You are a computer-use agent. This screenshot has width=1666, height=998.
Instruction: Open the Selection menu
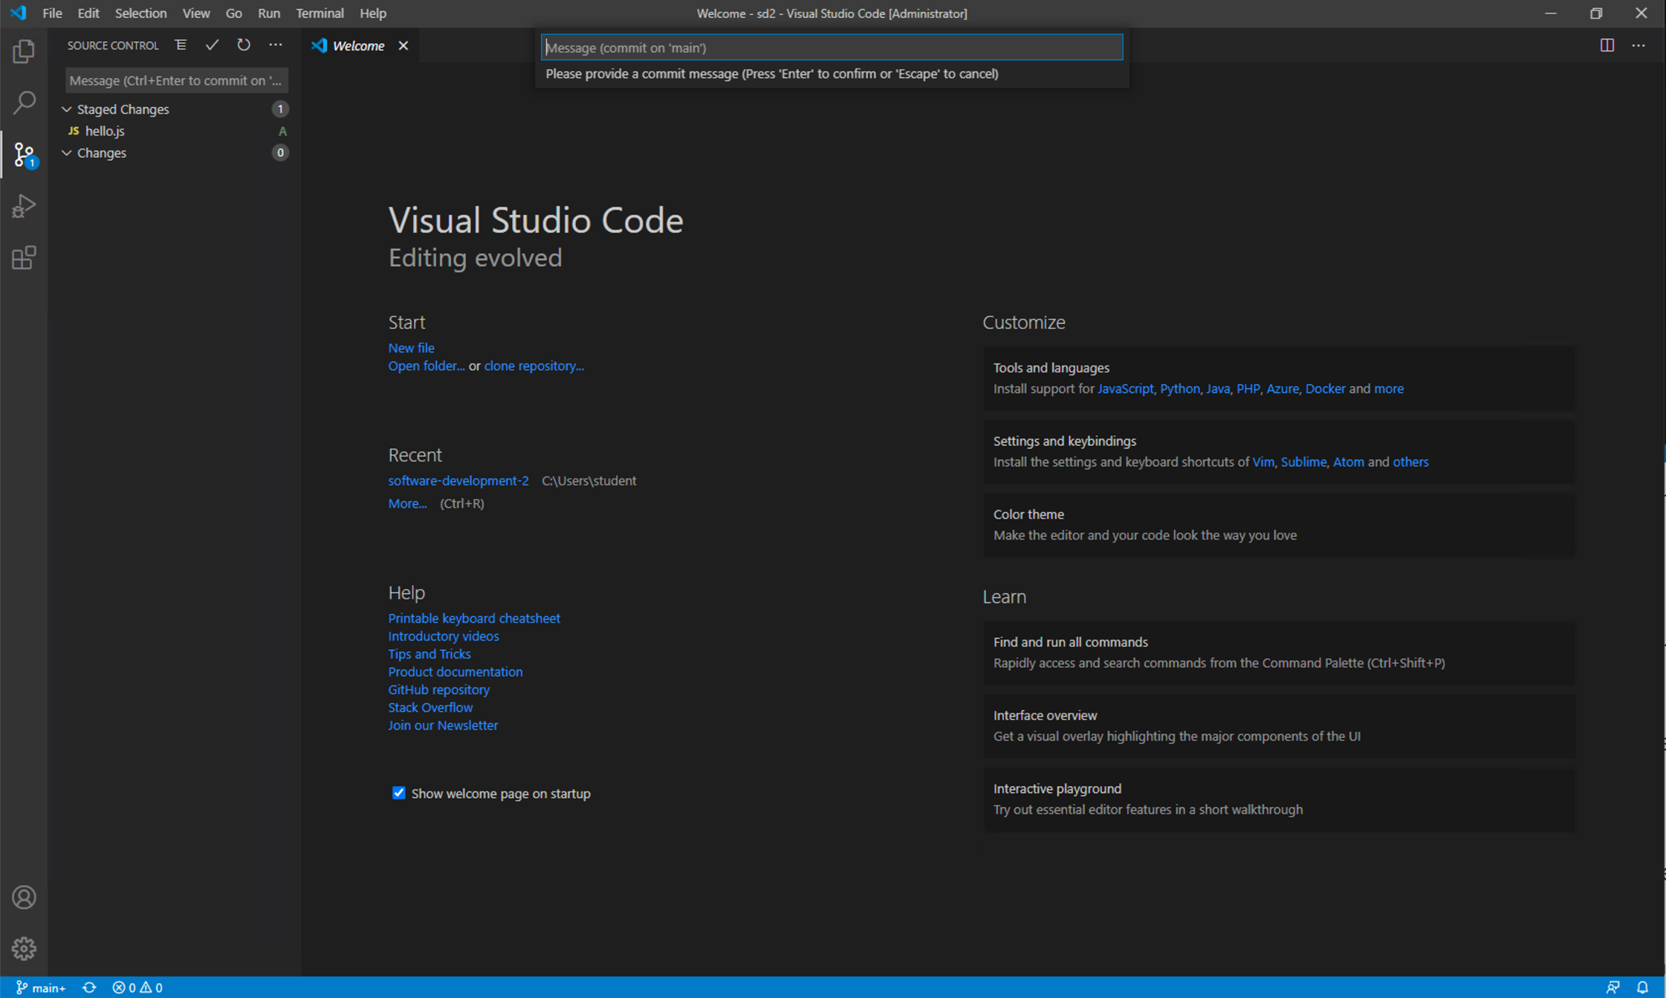point(140,13)
